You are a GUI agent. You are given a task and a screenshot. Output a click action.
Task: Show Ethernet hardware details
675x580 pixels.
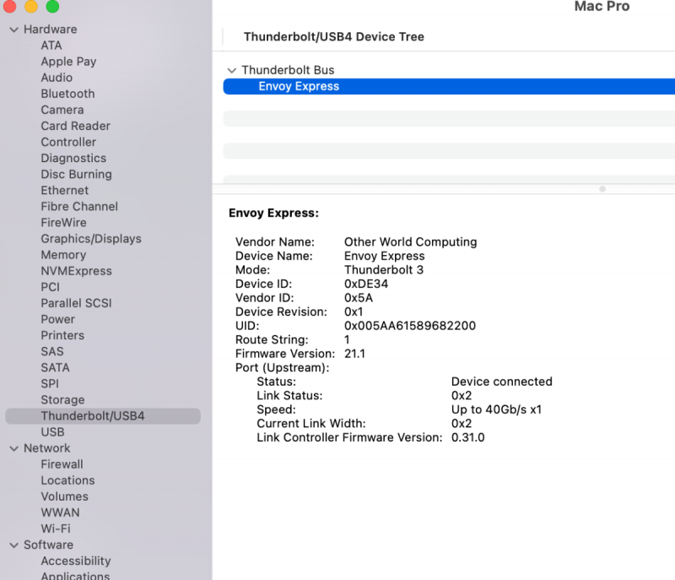[x=65, y=190]
